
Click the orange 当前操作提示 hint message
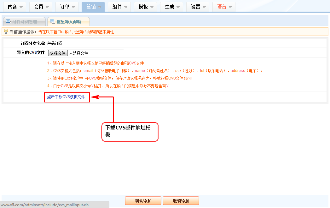(x=76, y=32)
